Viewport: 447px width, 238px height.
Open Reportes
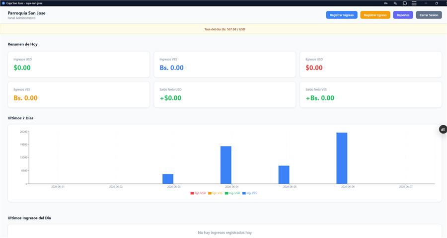click(x=403, y=15)
